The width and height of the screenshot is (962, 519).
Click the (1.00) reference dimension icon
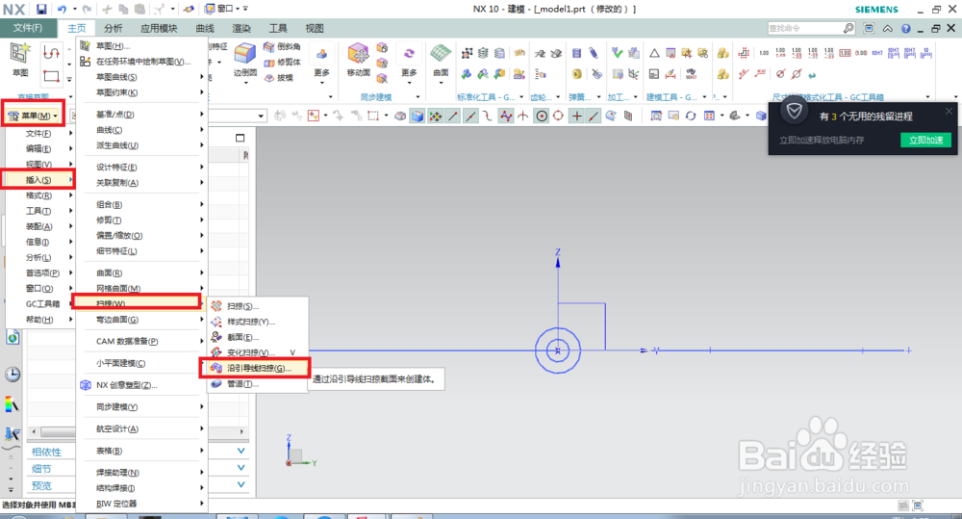861,53
